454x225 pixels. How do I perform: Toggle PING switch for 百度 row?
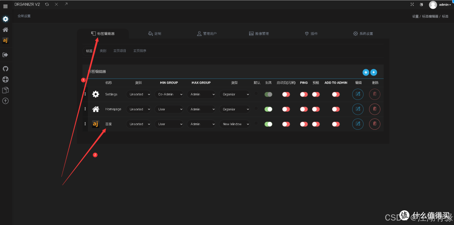point(304,124)
